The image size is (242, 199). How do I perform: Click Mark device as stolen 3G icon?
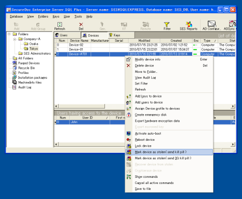coord(129,158)
